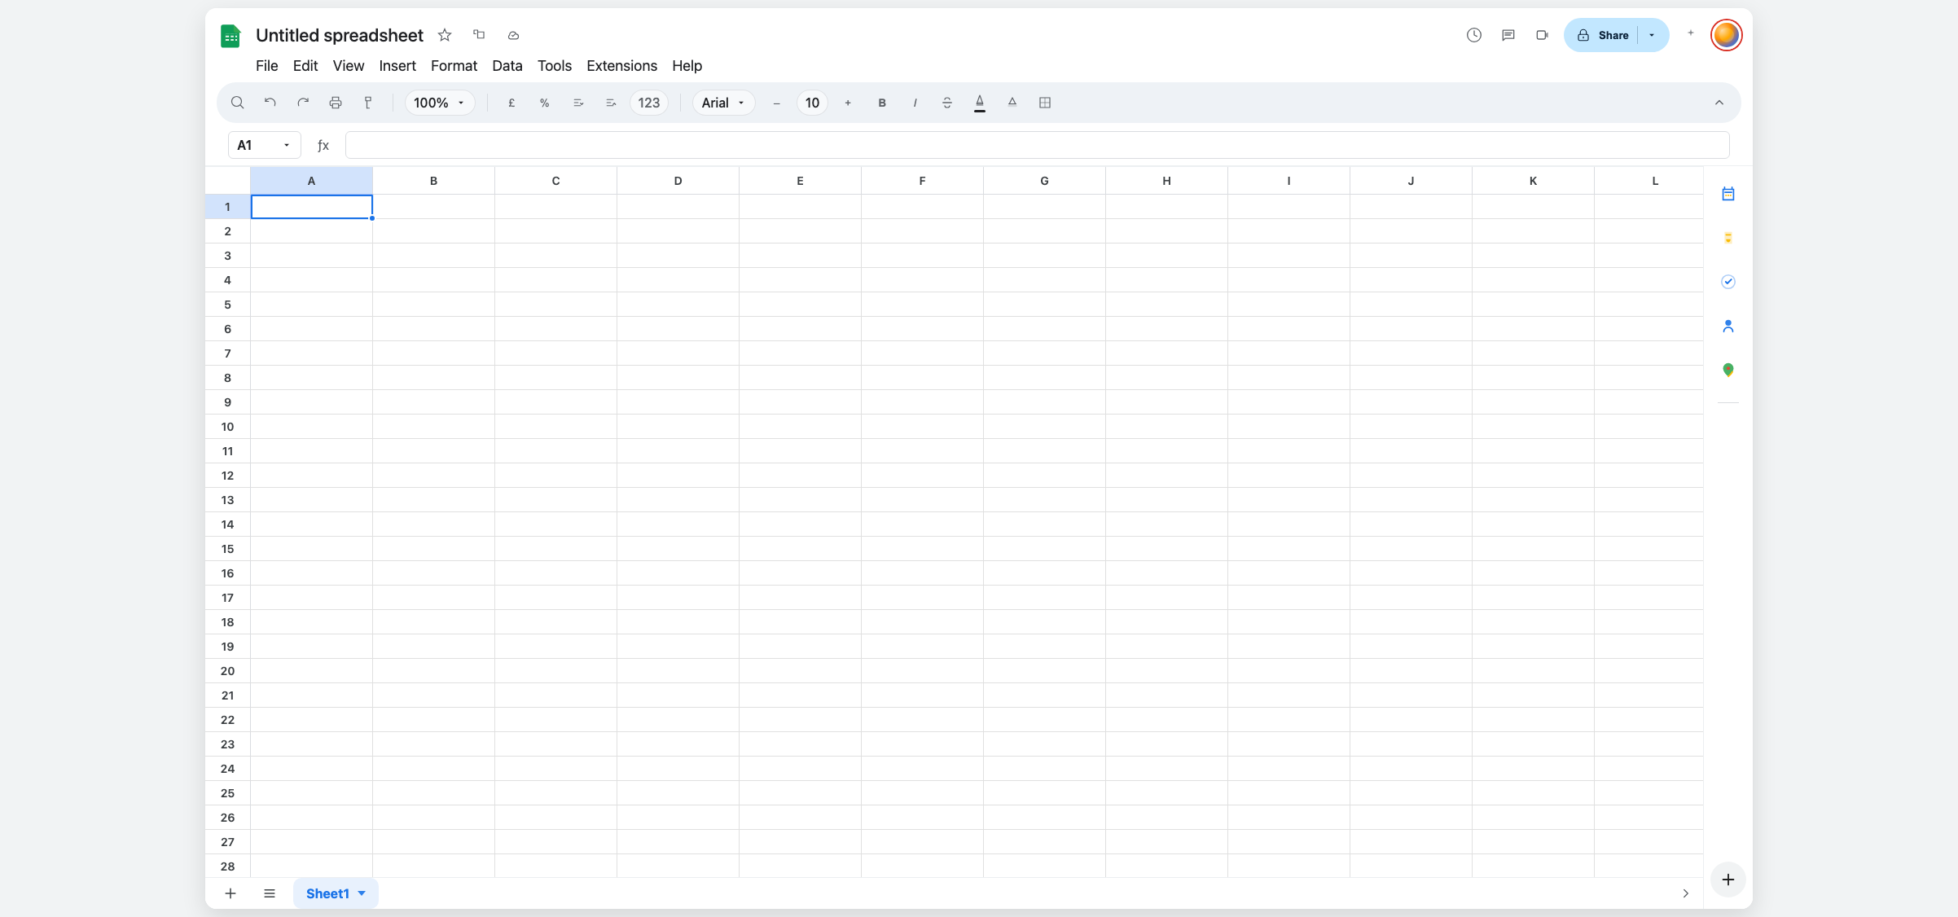The image size is (1958, 917).
Task: Open the comments icon
Action: click(x=1508, y=35)
